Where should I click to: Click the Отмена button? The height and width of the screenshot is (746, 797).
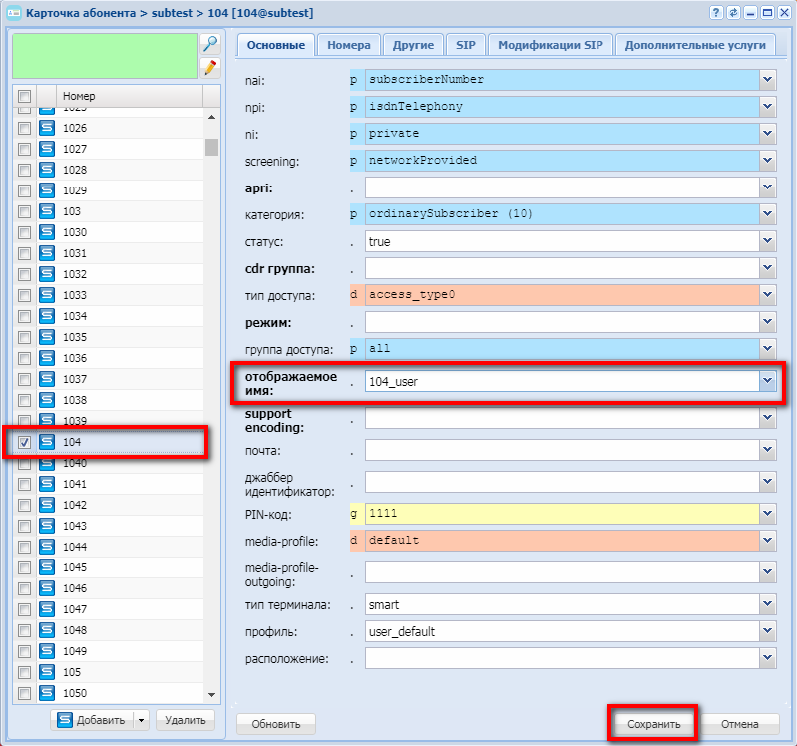click(x=739, y=724)
